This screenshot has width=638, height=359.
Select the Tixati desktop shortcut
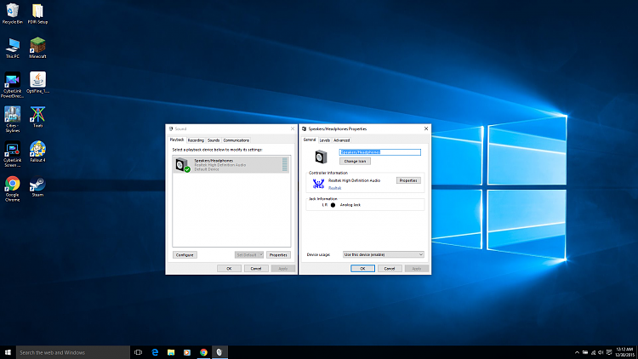tap(37, 117)
